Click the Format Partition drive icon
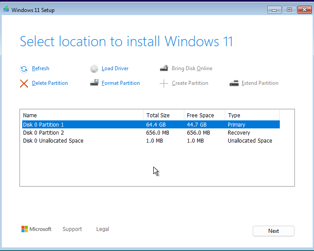314x251 pixels. coord(94,83)
